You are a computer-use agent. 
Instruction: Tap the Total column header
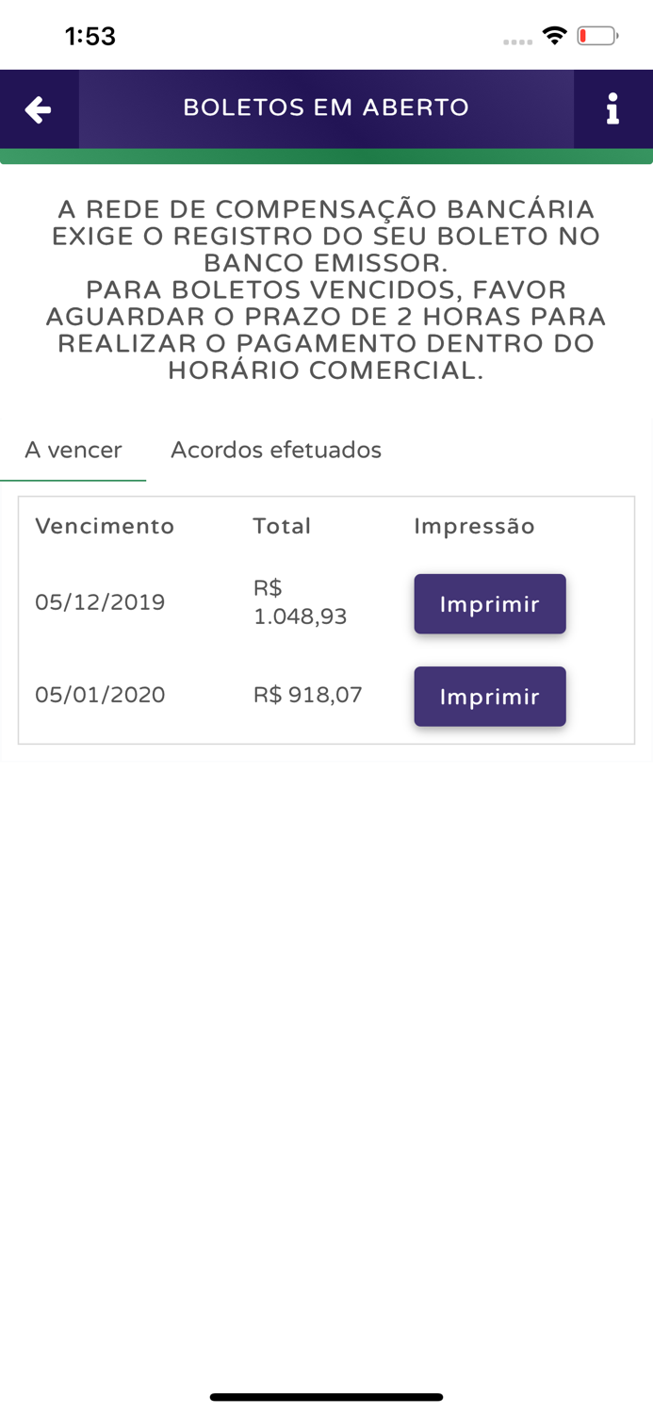[x=282, y=525]
